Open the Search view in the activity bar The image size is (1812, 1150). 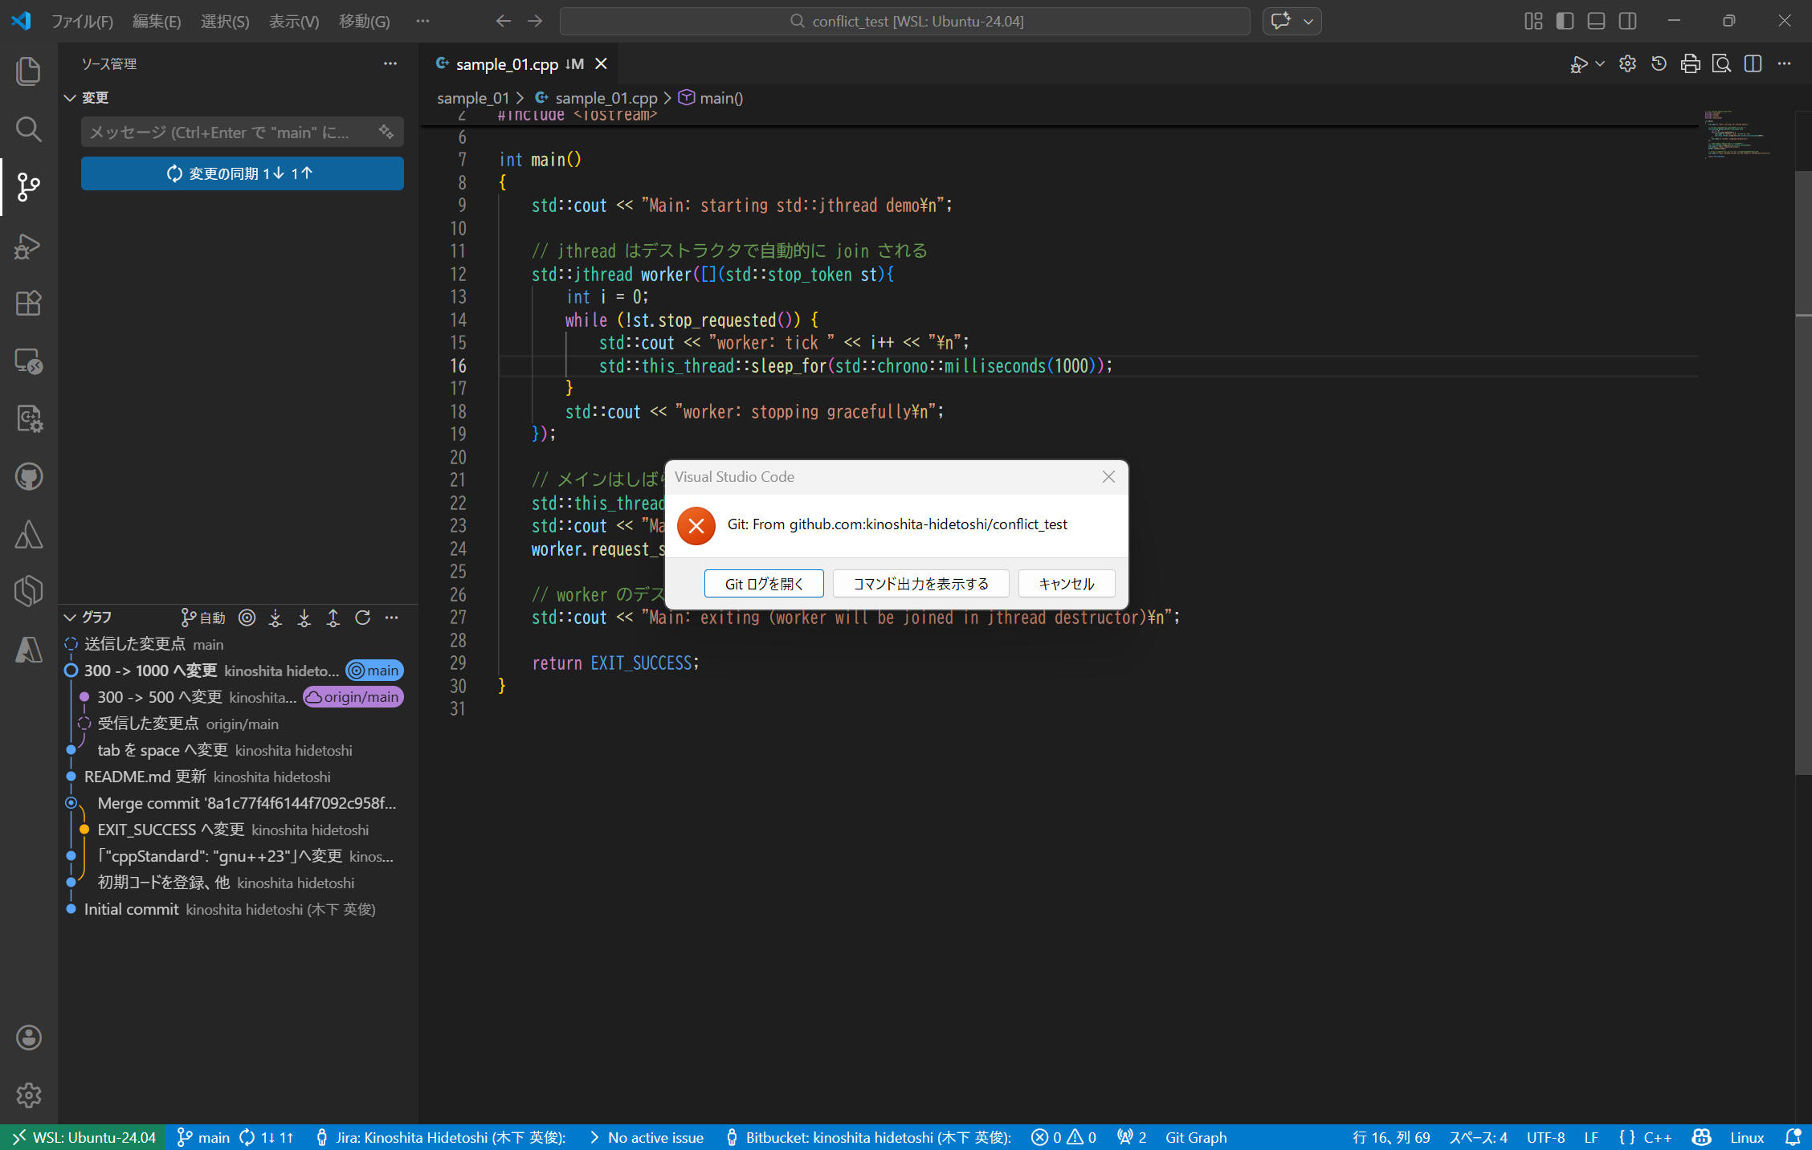(29, 129)
